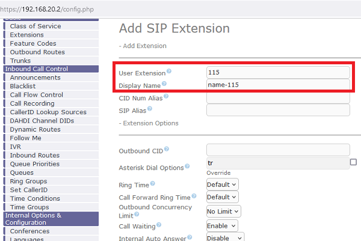Go to Ring Groups page
Viewport: 361px width, 241px height.
[x=29, y=181]
